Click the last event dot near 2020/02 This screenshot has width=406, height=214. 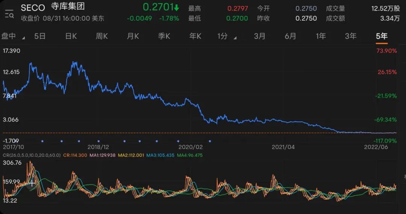pyautogui.click(x=210, y=141)
